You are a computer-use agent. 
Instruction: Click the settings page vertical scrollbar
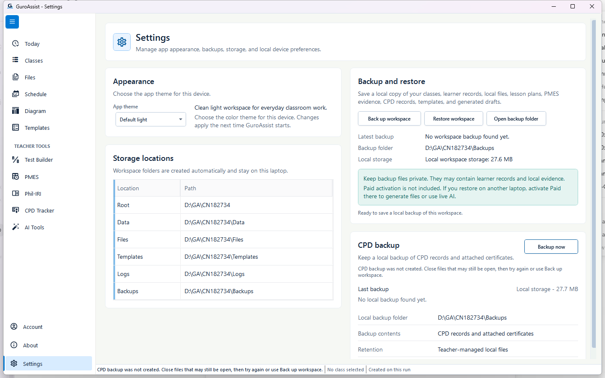(x=594, y=184)
